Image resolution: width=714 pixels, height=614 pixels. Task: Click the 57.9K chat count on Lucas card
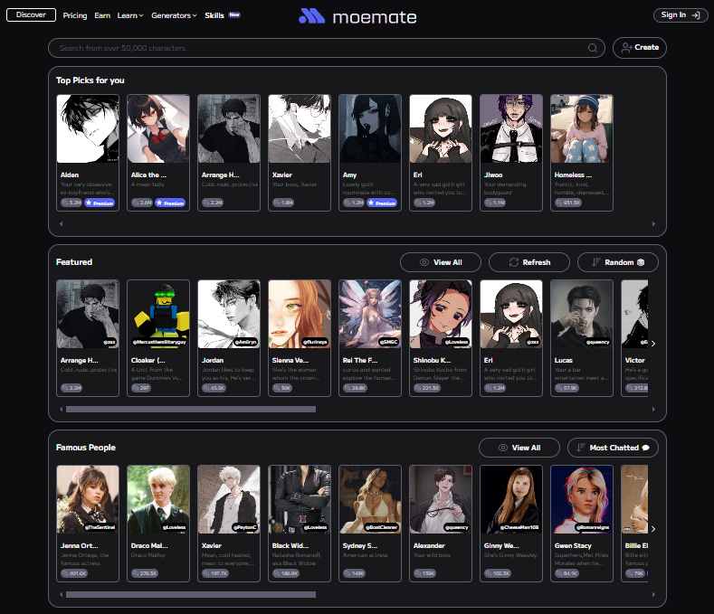[566, 388]
